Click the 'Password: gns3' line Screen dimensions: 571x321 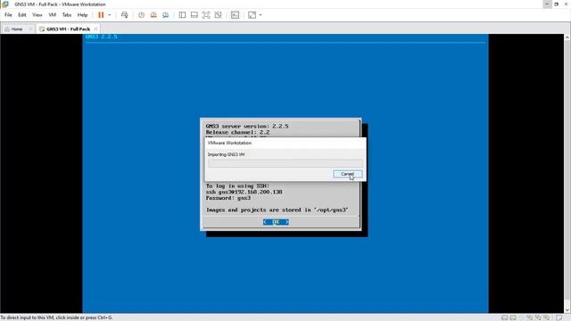pyautogui.click(x=228, y=198)
